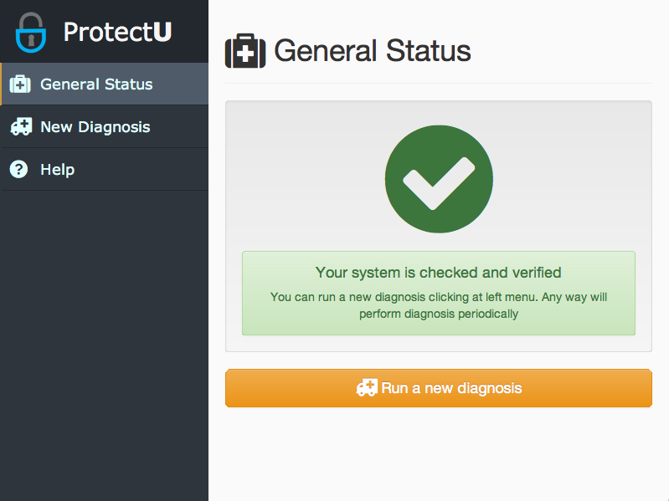Select New Diagnosis from the left menu
This screenshot has height=501, width=669.
[x=95, y=127]
